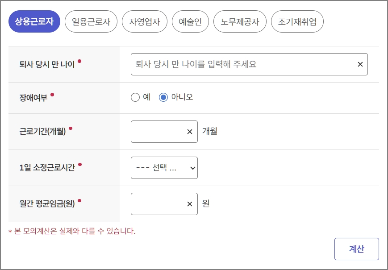The height and width of the screenshot is (270, 388).
Task: Clear the 월간 평균임금 field via the X icon
Action: click(x=189, y=204)
